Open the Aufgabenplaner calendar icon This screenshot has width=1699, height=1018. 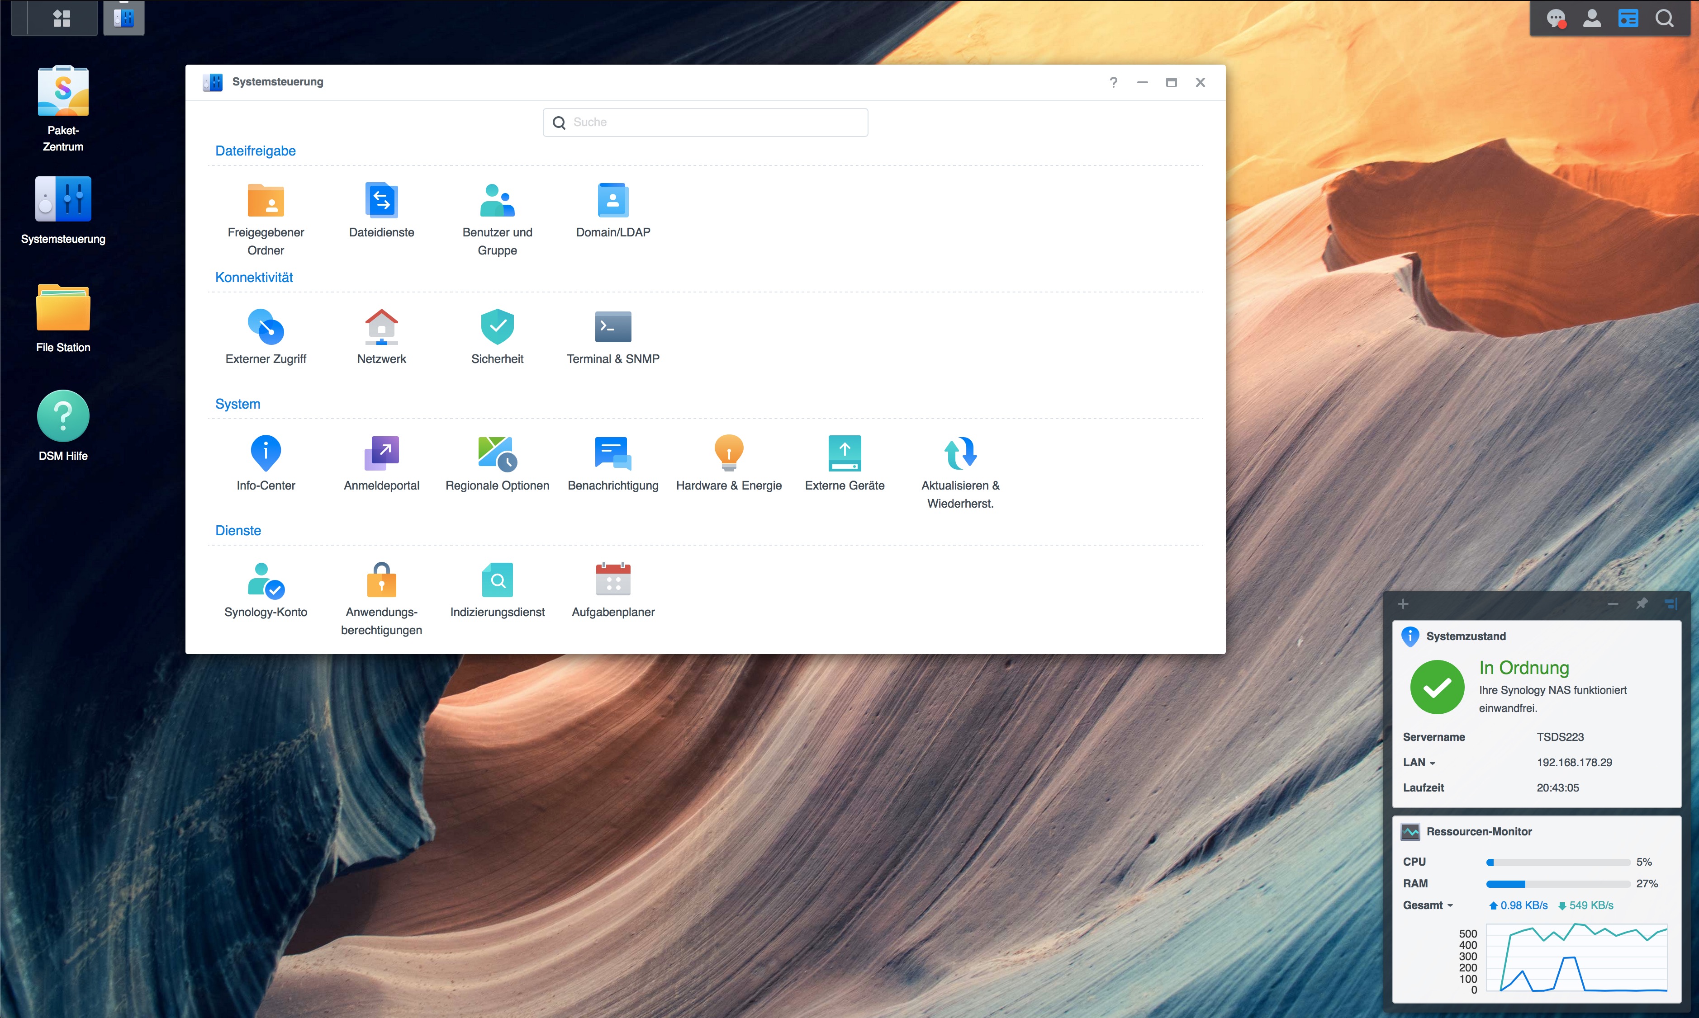[x=612, y=580]
